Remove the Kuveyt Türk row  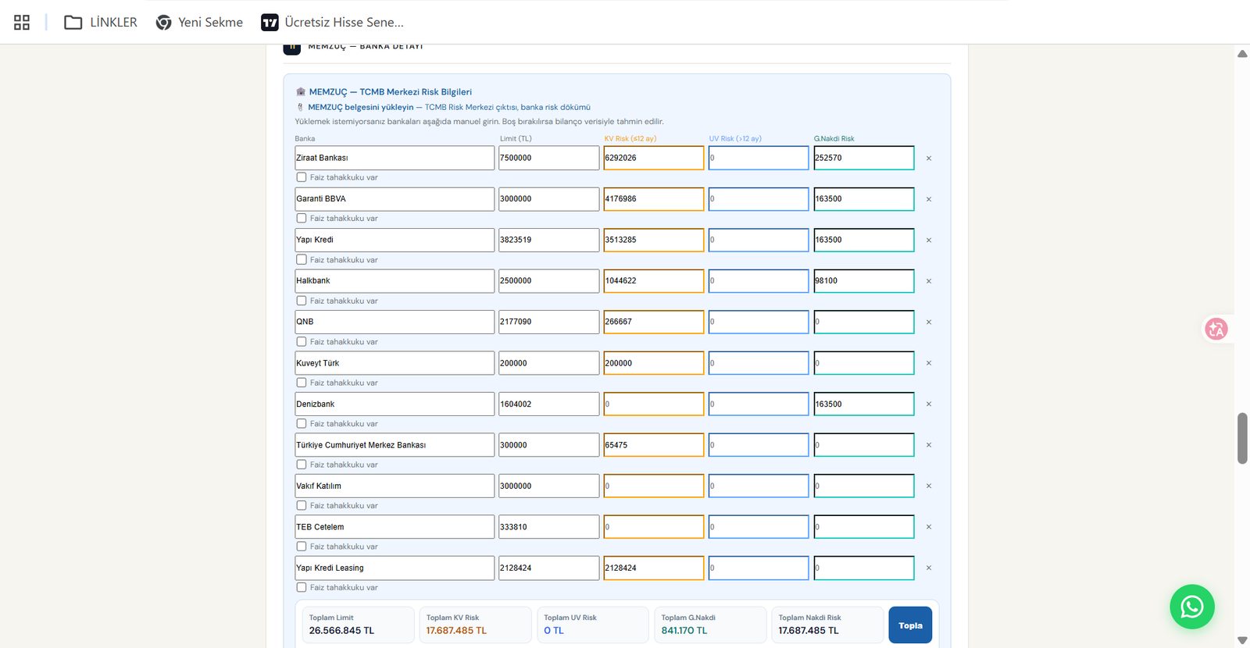[929, 363]
